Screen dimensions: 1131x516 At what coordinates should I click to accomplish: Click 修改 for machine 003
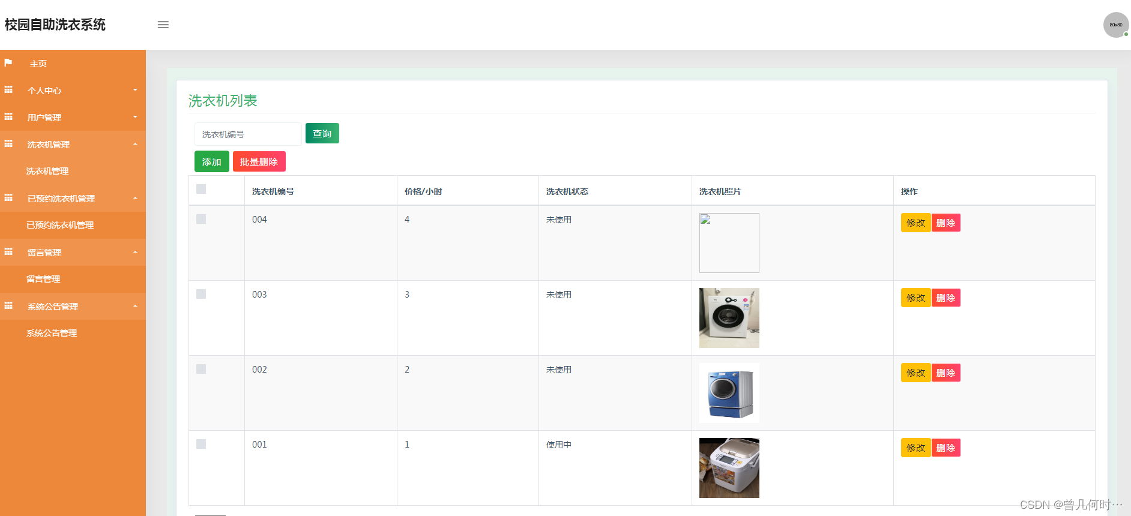point(916,298)
